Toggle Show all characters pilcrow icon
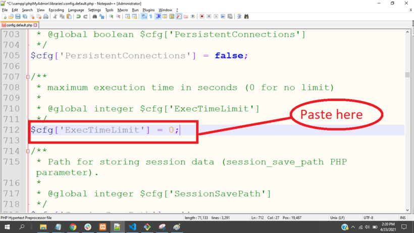Image resolution: width=414 pixels, height=233 pixels. tap(150, 17)
